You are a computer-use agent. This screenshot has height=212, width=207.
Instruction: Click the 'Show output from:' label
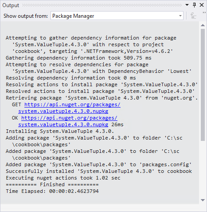[x=26, y=16]
